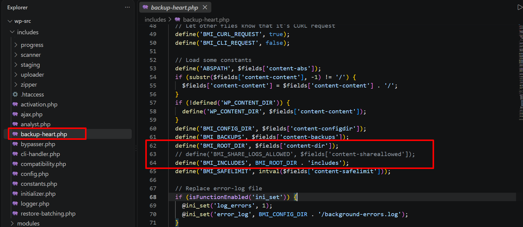This screenshot has height=227, width=523.
Task: Expand the zipper folder
Action: pyautogui.click(x=16, y=84)
